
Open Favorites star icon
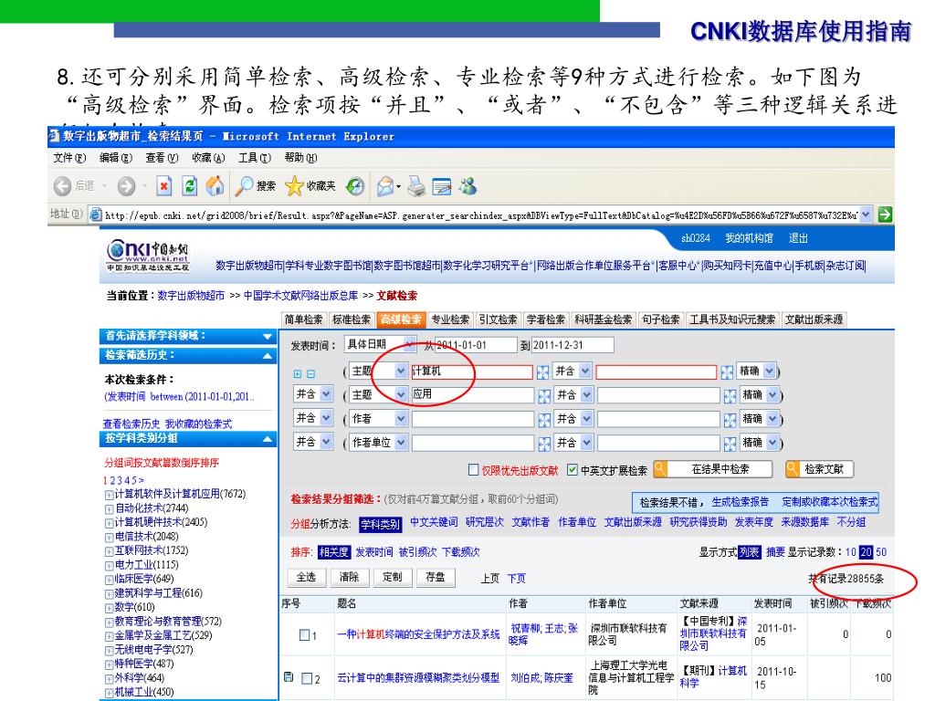click(294, 186)
